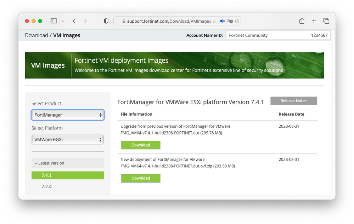Select version 7.2.4 in list
Screen dimensions: 354x224
(46, 186)
